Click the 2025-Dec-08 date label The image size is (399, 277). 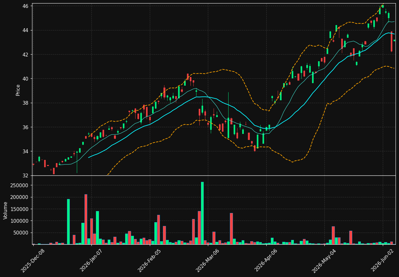point(33,261)
